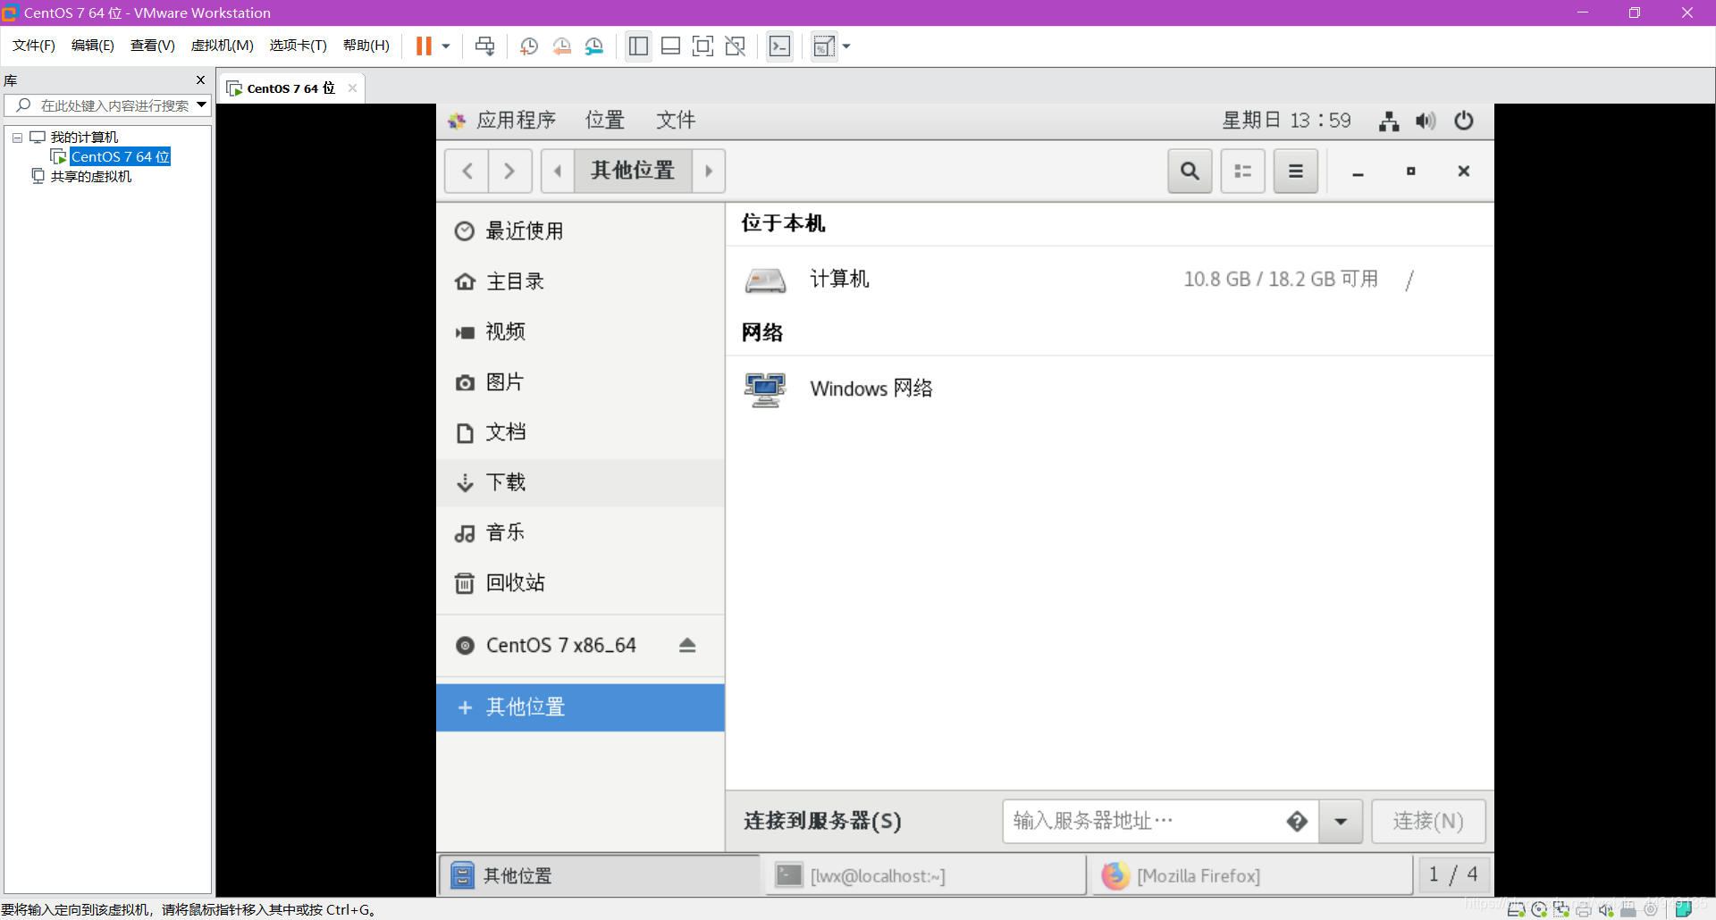The image size is (1716, 920).
Task: Open volume control icon in top panel
Action: 1426,121
